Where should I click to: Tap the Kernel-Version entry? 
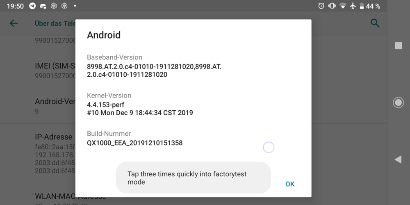140,104
